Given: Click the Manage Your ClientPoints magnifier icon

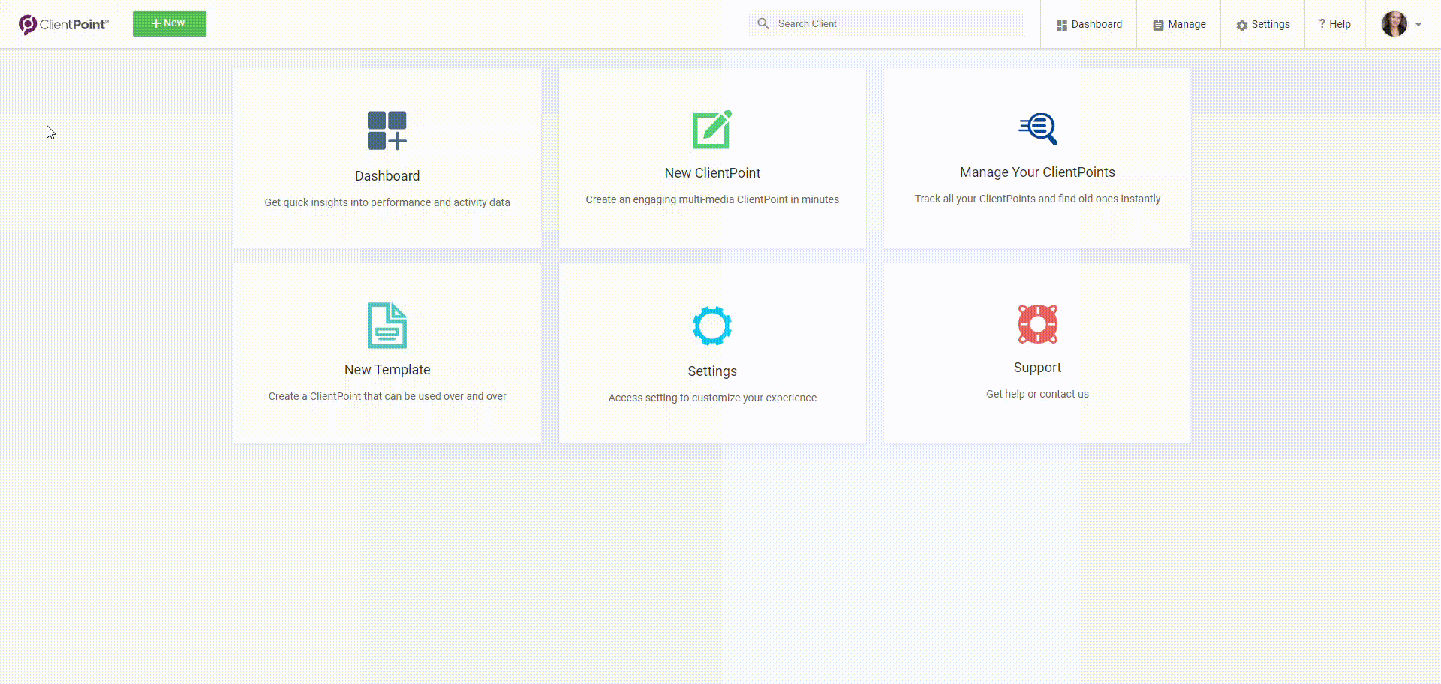Looking at the screenshot, I should [1038, 128].
